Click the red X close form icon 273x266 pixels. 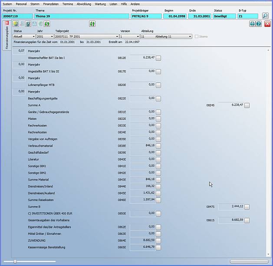point(267,24)
